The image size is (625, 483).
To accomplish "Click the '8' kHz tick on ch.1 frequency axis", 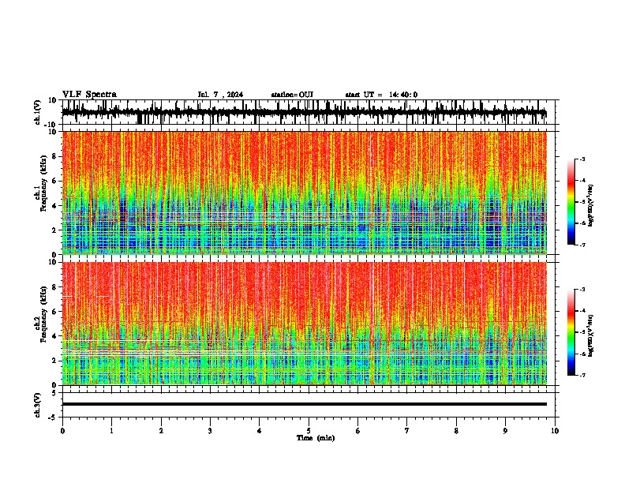I will coord(55,156).
